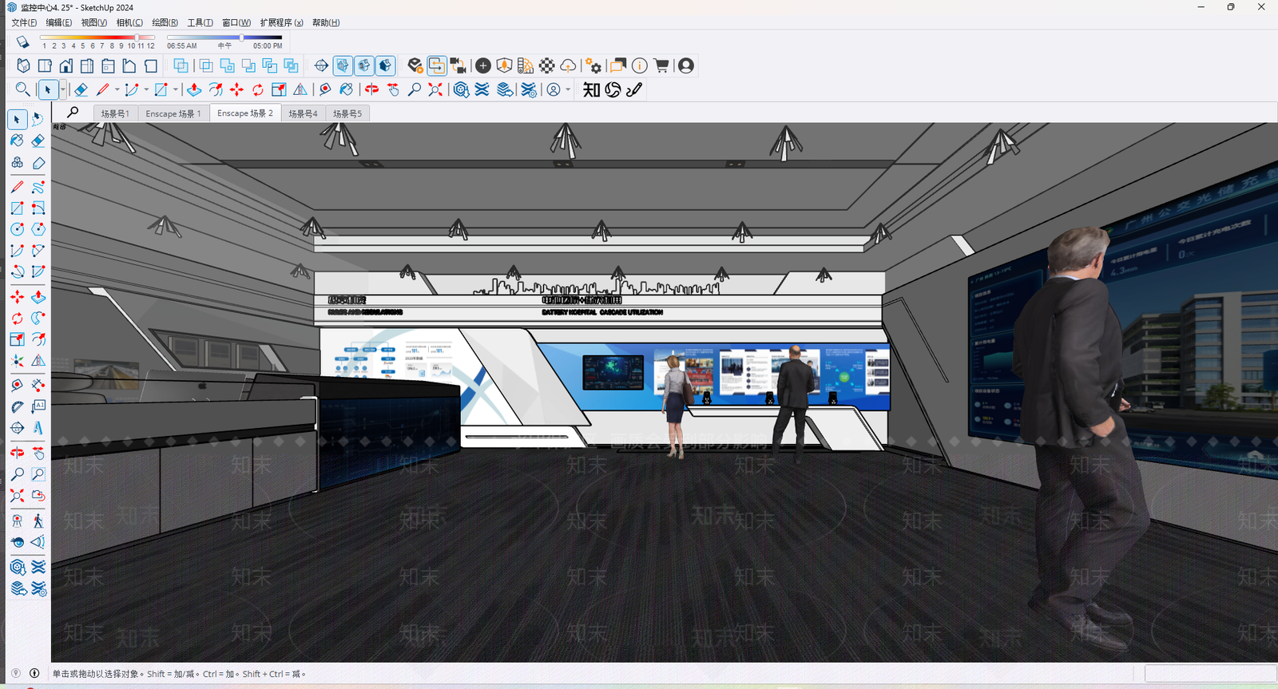Image resolution: width=1278 pixels, height=689 pixels.
Task: Activate the Paint Bucket tool in left toolbar
Action: [x=17, y=141]
